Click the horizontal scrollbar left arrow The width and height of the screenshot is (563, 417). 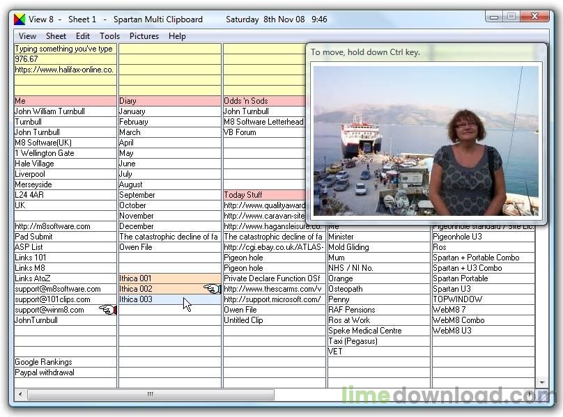pos(20,394)
